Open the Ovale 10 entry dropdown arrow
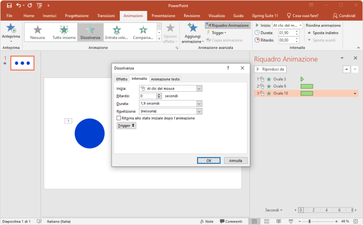Screen dimensions: 363x225 tap(355, 93)
